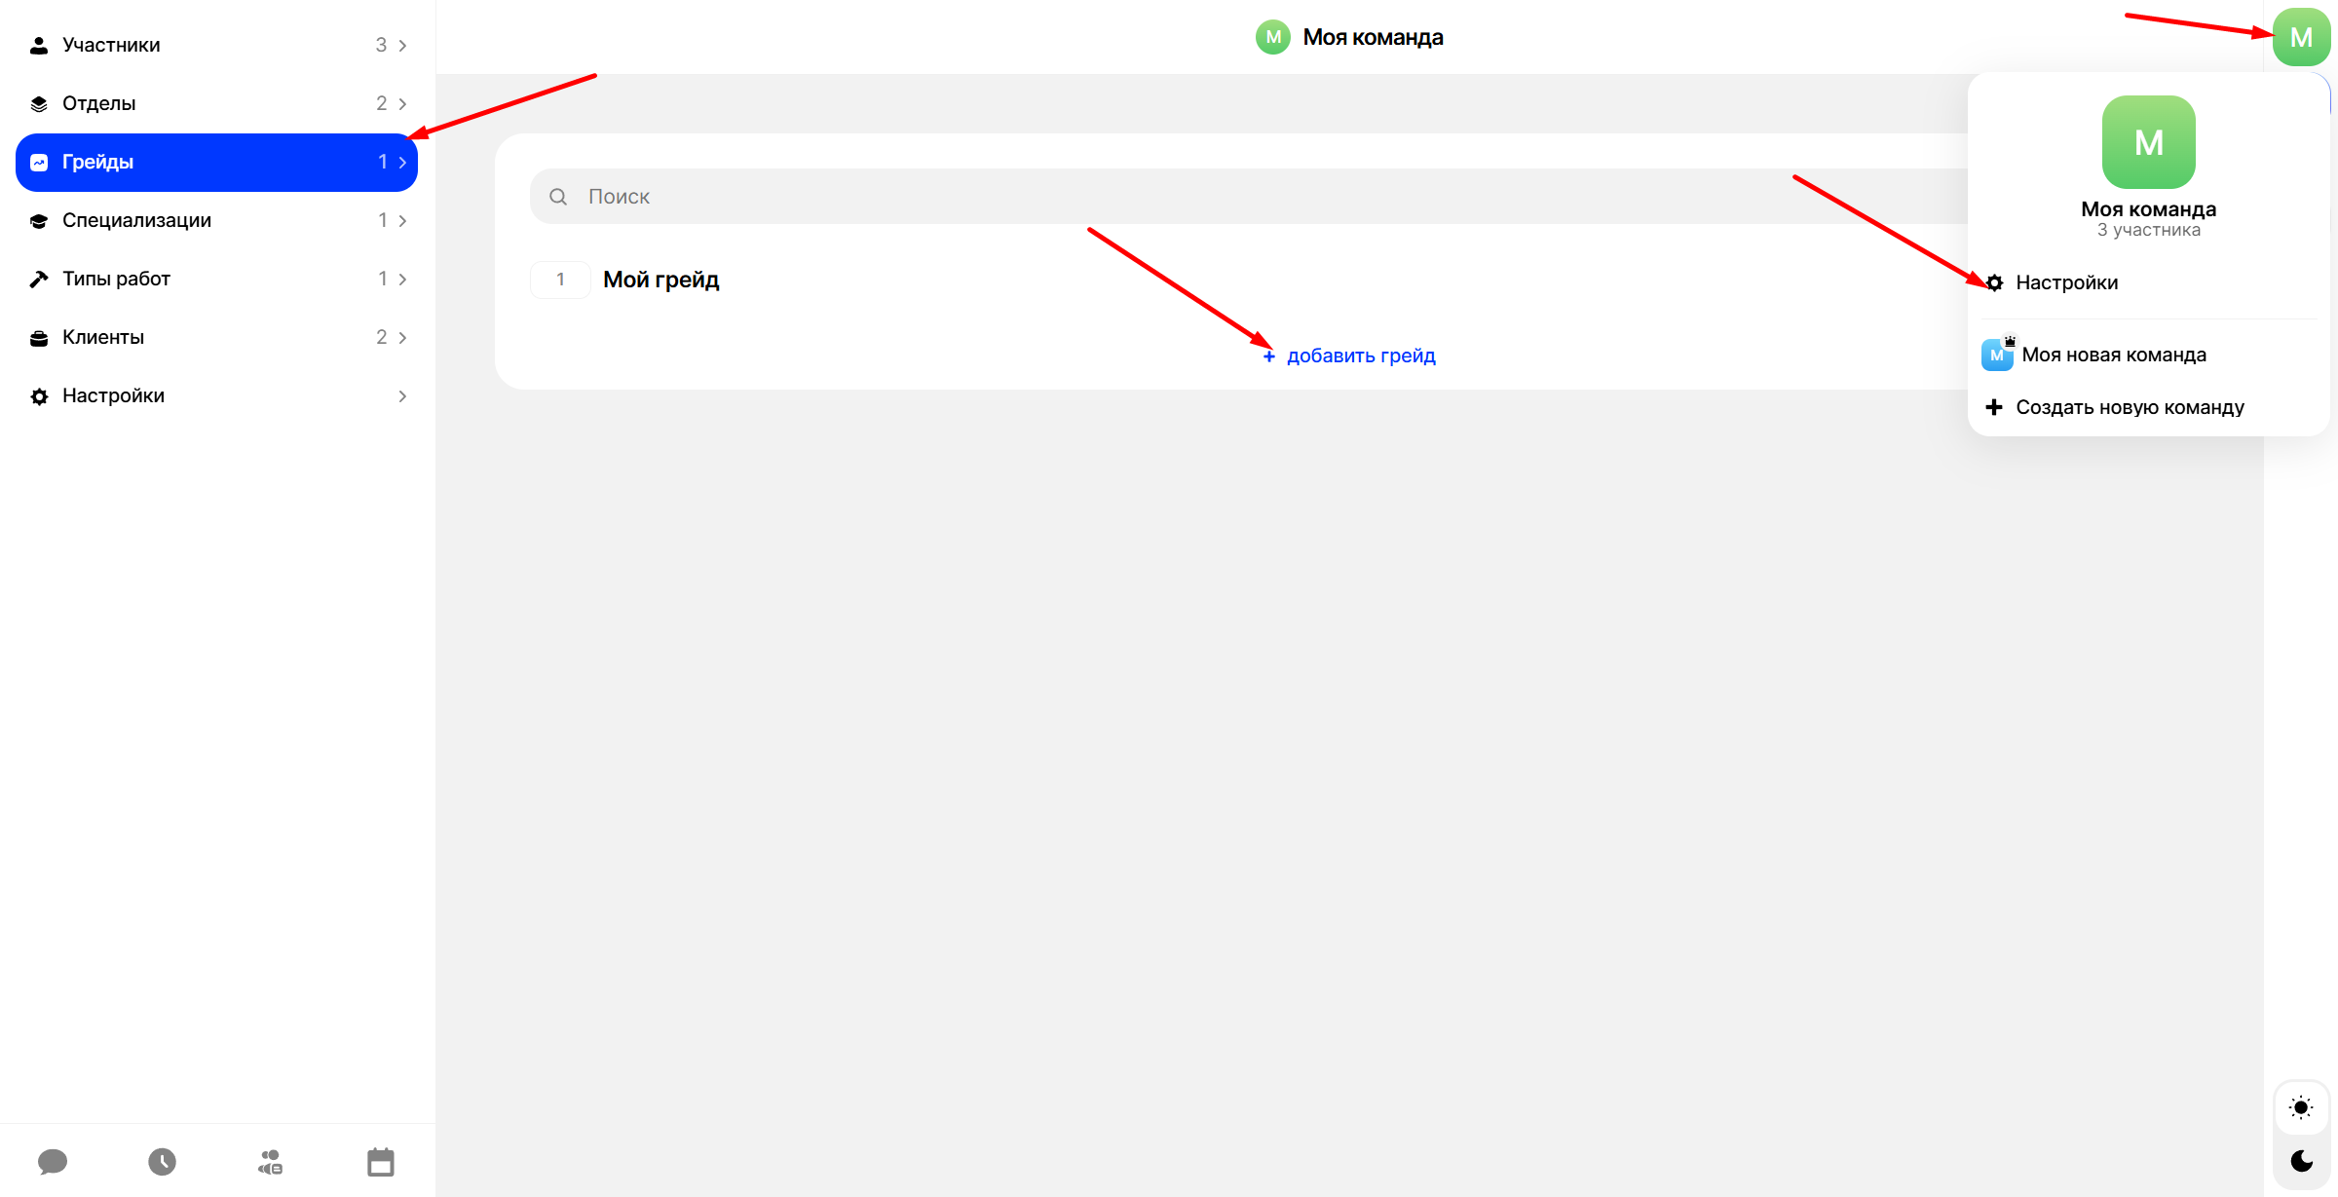
Task: Expand the sidebar Настройки chevron
Action: [x=402, y=396]
